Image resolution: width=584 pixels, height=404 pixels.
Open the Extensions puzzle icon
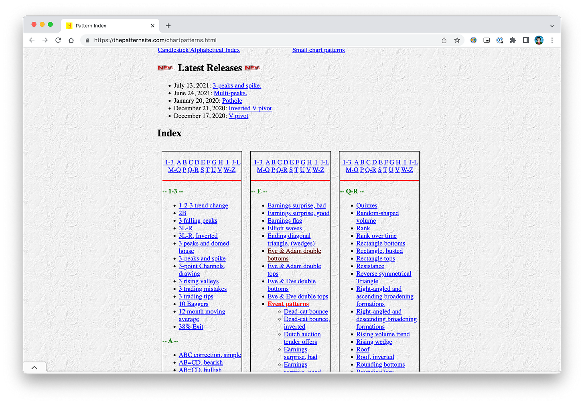click(513, 40)
